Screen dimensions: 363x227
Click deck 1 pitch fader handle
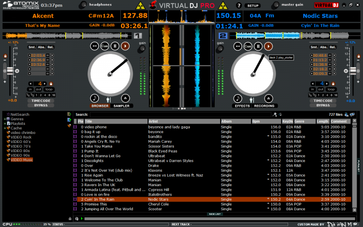coord(10,71)
